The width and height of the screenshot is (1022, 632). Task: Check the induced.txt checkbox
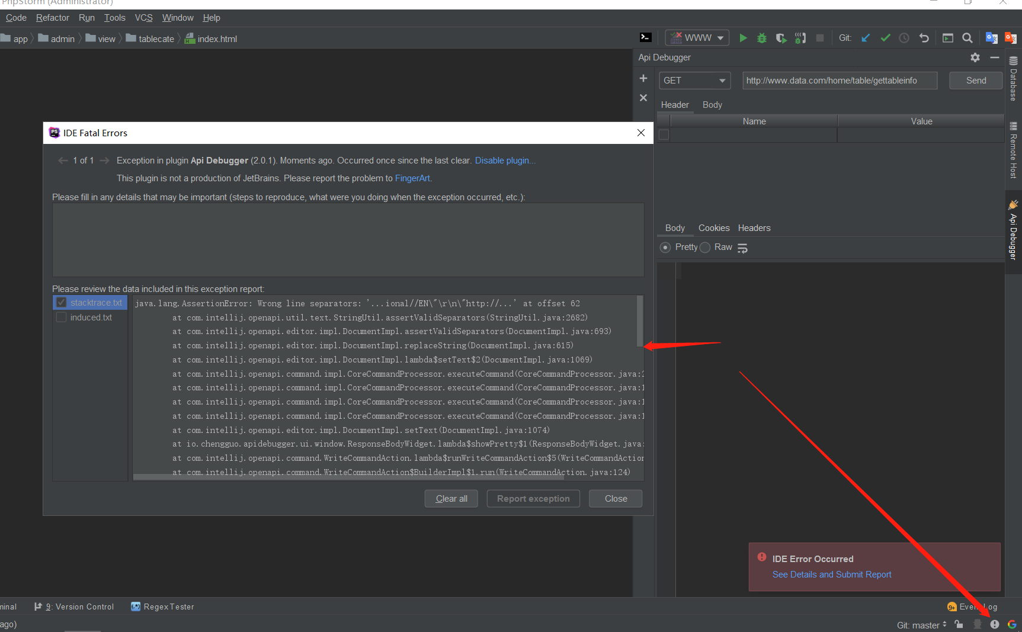tap(61, 317)
